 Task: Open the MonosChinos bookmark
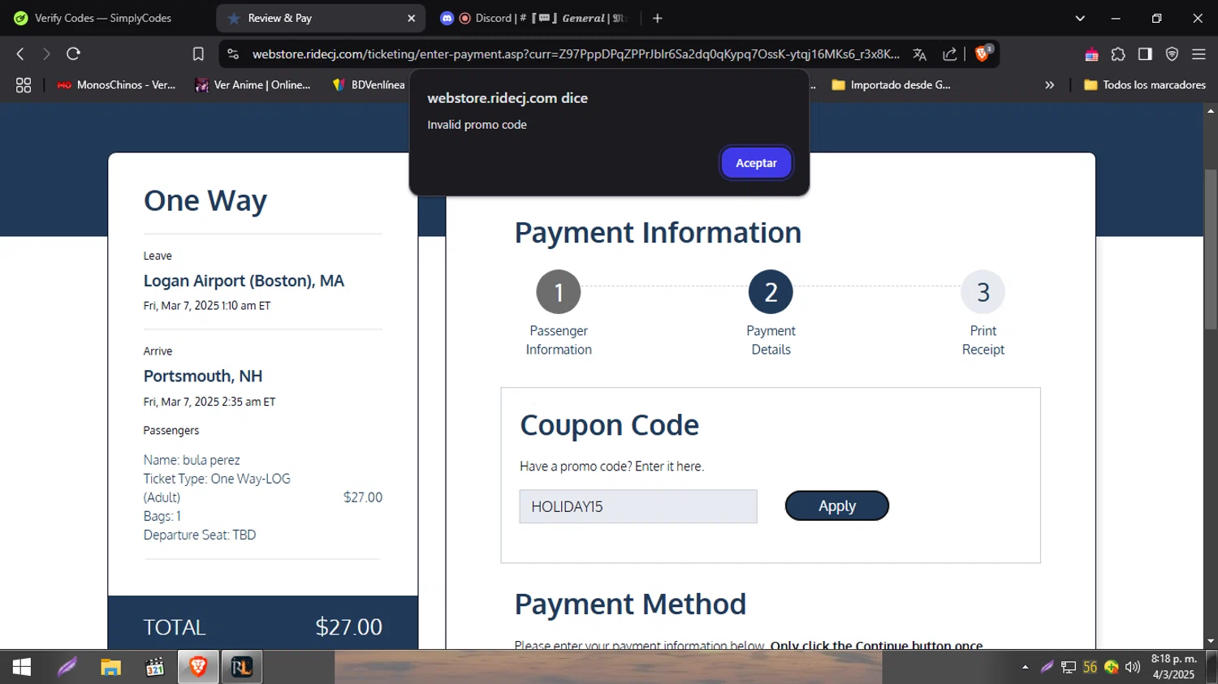[x=116, y=84]
